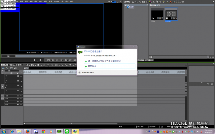Select the P1070327 clip thumbnail in bin
The width and height of the screenshot is (215, 134).
(171, 14)
